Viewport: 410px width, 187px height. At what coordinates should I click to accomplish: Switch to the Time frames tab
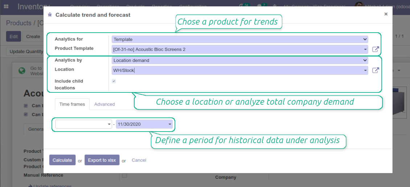click(72, 104)
